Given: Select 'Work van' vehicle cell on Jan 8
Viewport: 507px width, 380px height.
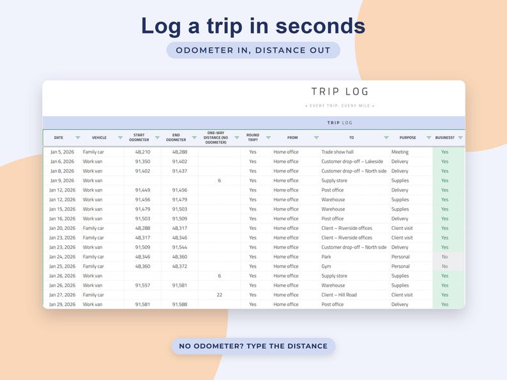Looking at the screenshot, I should (x=103, y=171).
